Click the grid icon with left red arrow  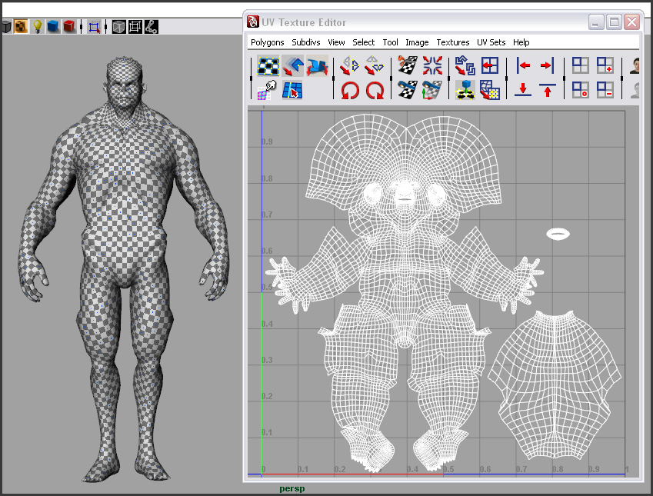(490, 66)
